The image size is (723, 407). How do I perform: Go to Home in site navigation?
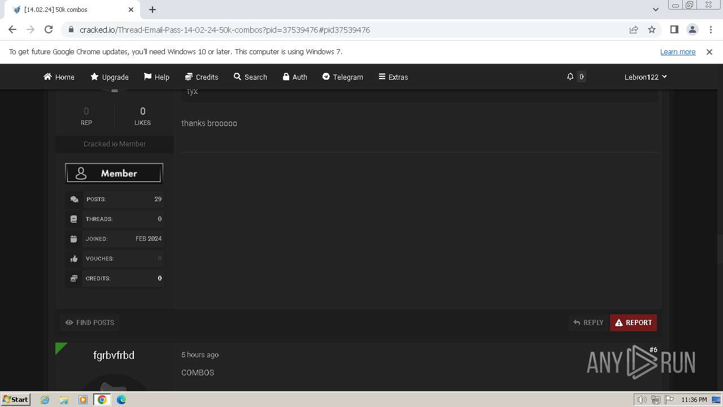point(59,77)
